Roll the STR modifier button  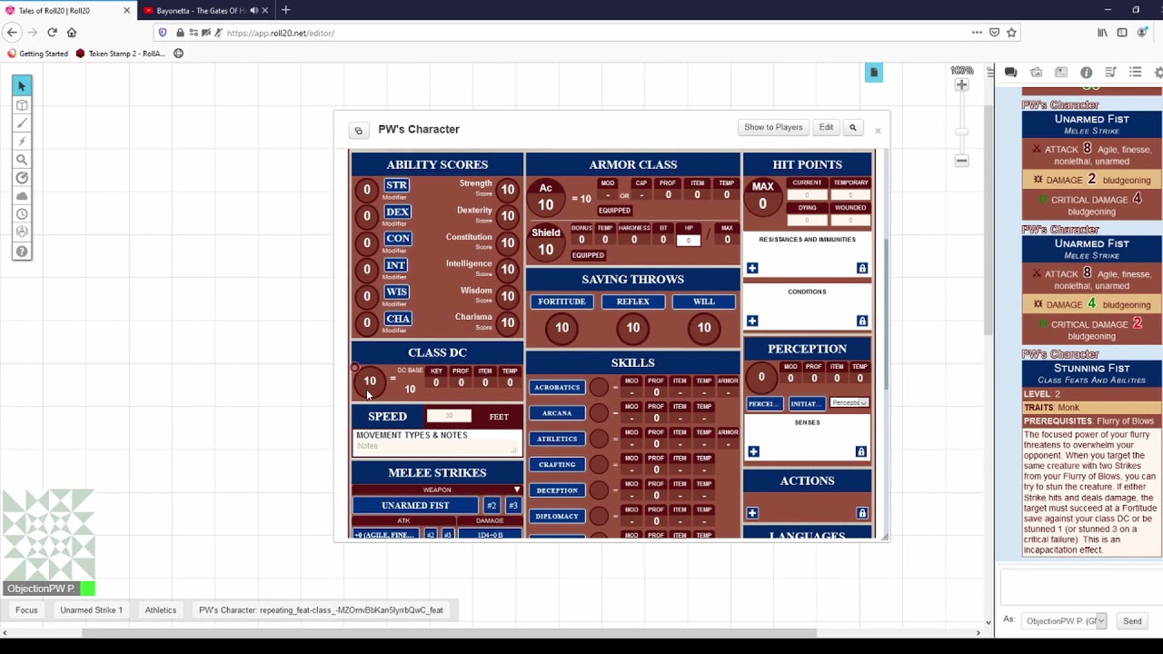point(396,184)
